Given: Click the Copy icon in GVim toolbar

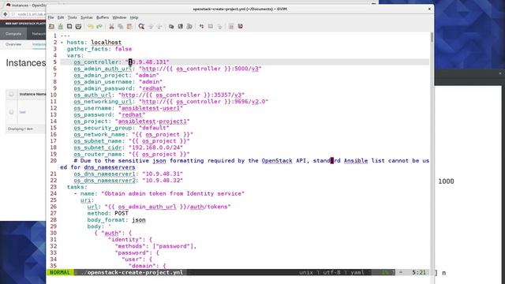Looking at the screenshot, I should tap(121, 26).
